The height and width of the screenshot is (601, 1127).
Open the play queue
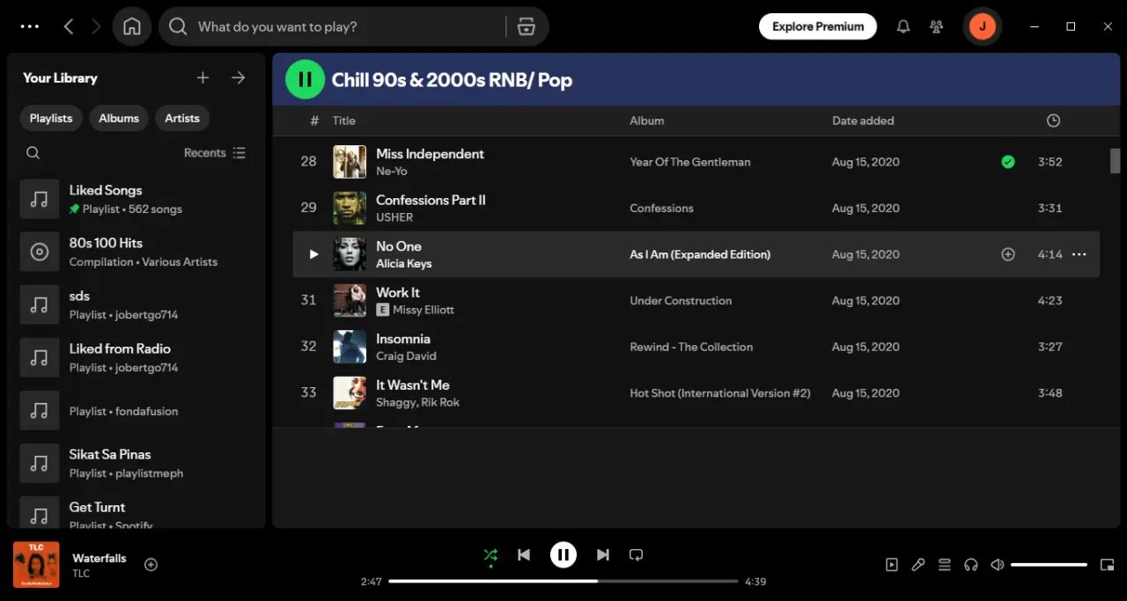[x=945, y=565]
